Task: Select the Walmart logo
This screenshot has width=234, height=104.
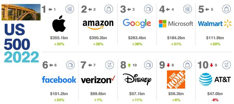Action: (x=215, y=24)
